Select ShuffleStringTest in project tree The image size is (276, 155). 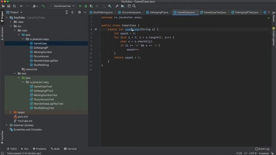(44, 108)
